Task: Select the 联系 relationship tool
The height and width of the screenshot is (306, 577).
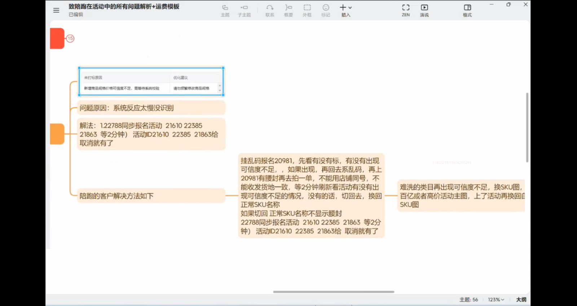Action: pyautogui.click(x=270, y=10)
